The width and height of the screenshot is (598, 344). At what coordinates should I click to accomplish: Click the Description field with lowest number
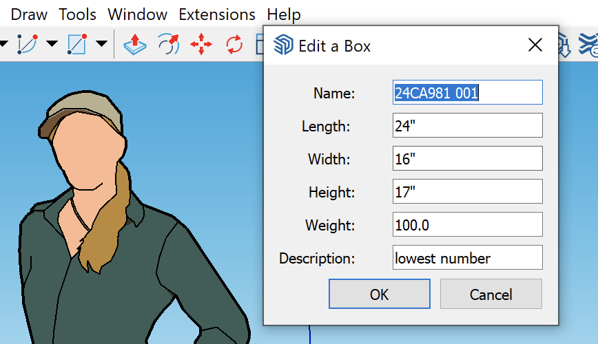click(467, 258)
